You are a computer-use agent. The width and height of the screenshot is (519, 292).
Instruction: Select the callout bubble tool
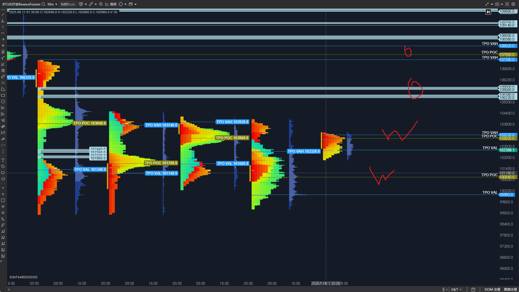click(x=3, y=172)
